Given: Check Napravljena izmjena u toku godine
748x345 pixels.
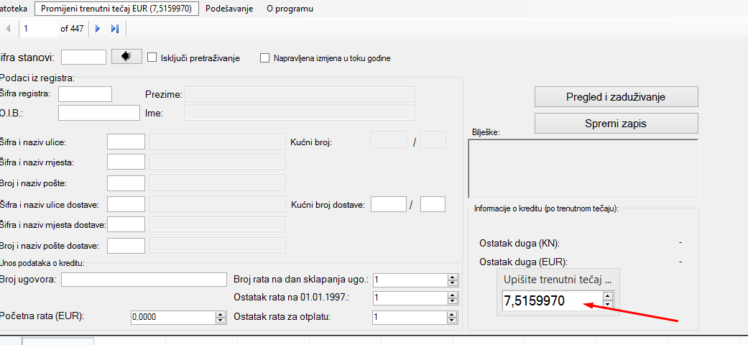Looking at the screenshot, I should 264,57.
